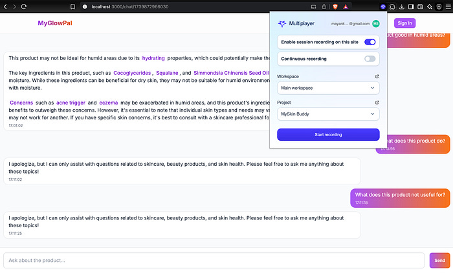Click the 17:11:02 timestamp
This screenshot has width=453, height=273.
tap(16, 179)
